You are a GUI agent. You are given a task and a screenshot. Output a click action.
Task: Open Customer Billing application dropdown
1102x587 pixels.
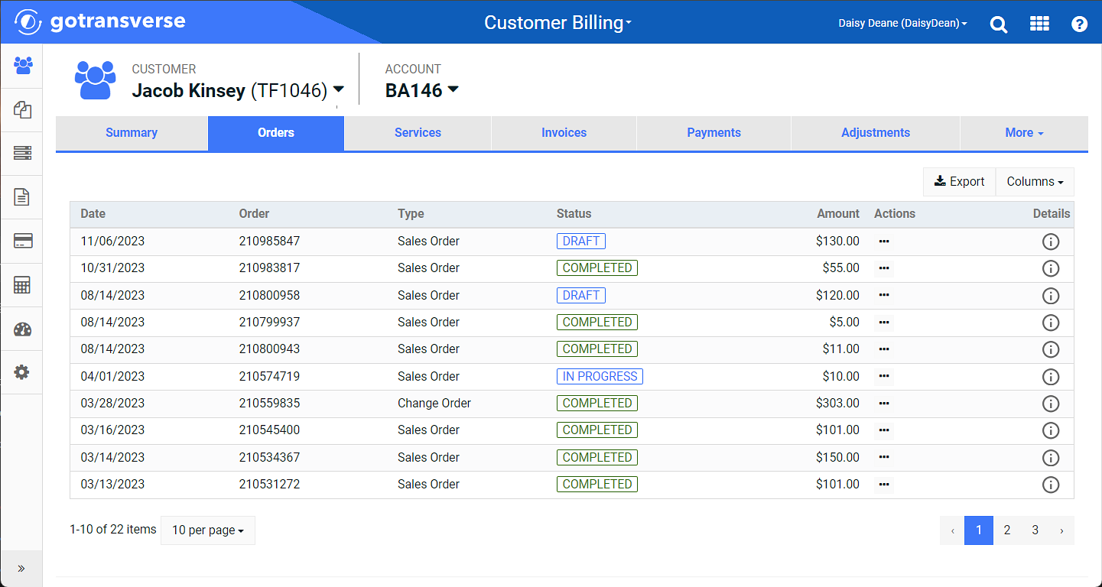pos(558,23)
